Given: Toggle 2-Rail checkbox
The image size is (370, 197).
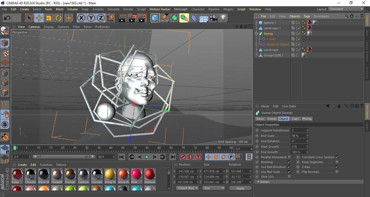Looking at the screenshot, I should (x=337, y=167).
